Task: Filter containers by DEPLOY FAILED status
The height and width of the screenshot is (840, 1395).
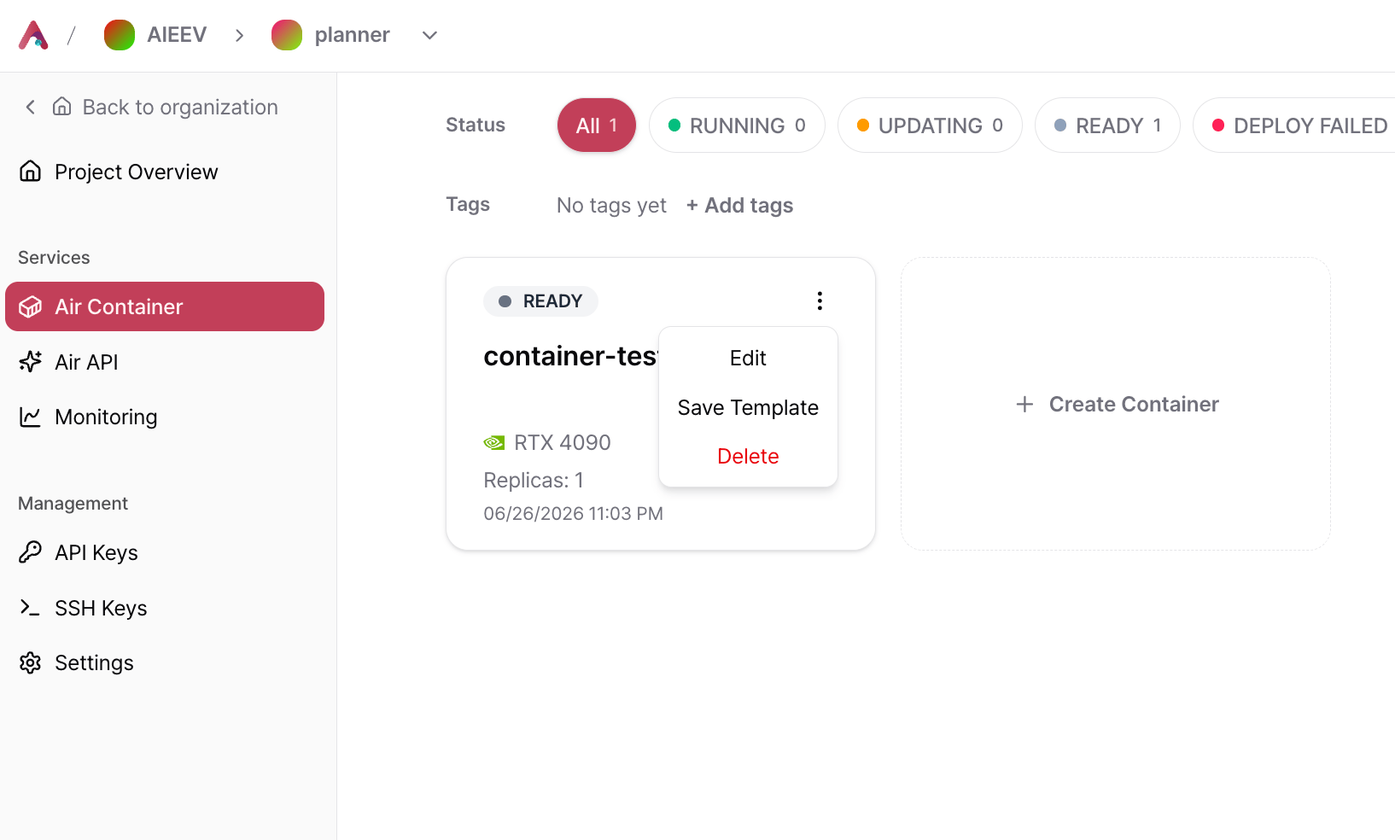Action: [x=1295, y=125]
